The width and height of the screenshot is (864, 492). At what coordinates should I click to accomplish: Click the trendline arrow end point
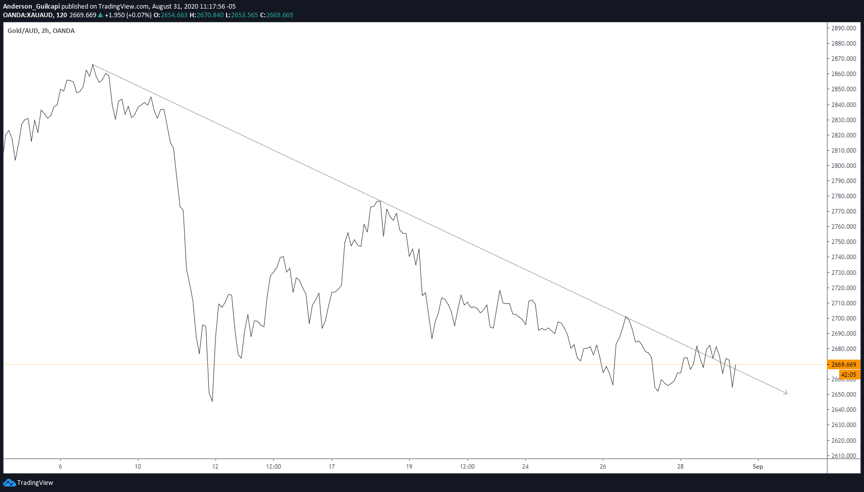785,393
